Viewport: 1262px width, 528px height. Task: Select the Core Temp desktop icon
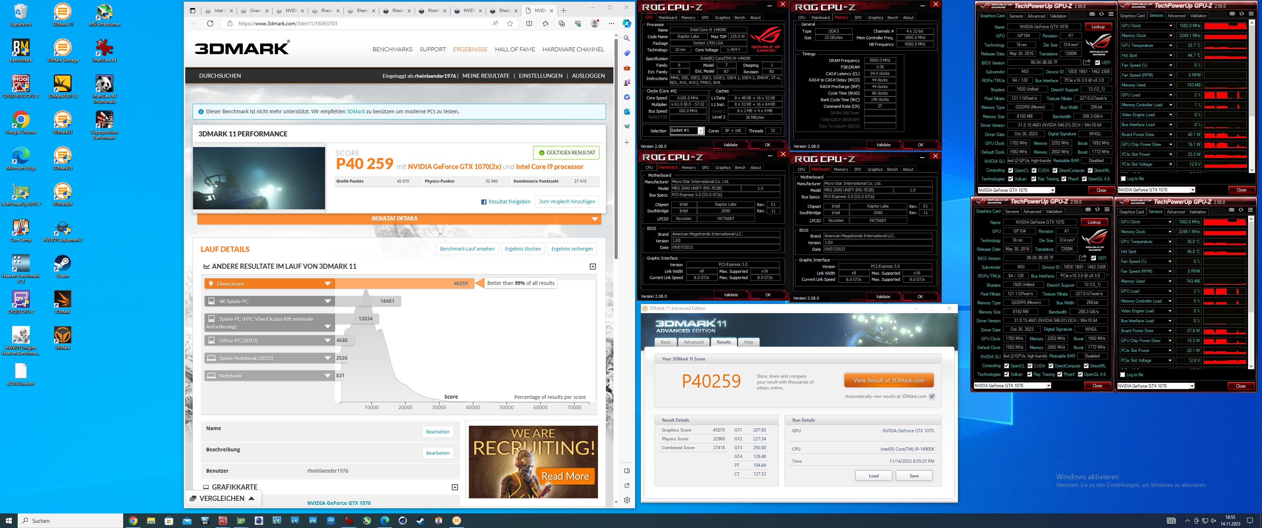(21, 230)
